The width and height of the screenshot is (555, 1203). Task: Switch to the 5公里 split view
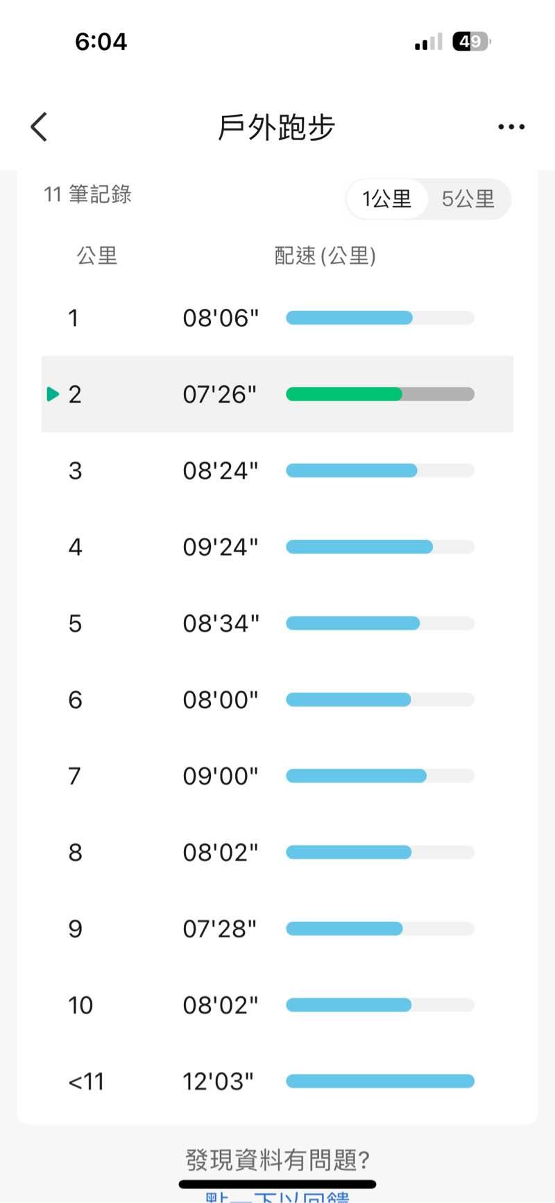468,199
